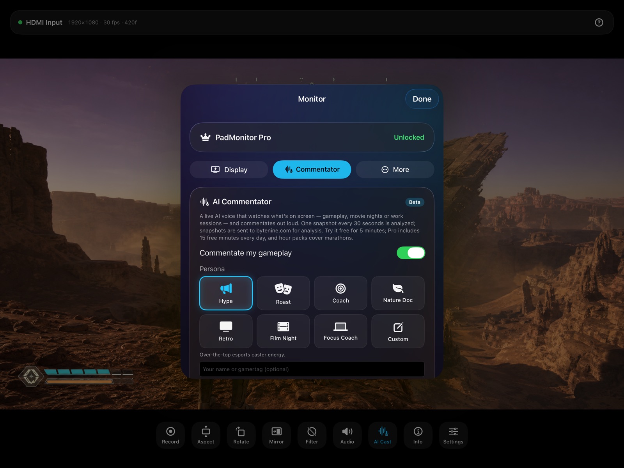Click the HDMI Input source label
This screenshot has width=624, height=468.
point(44,22)
